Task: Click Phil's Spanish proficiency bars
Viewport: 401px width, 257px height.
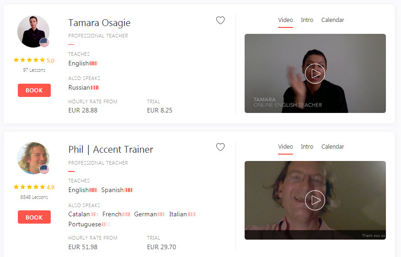Action: pos(128,190)
